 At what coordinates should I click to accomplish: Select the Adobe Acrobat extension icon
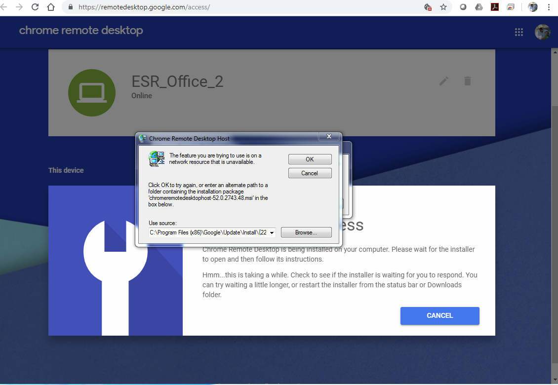click(495, 7)
